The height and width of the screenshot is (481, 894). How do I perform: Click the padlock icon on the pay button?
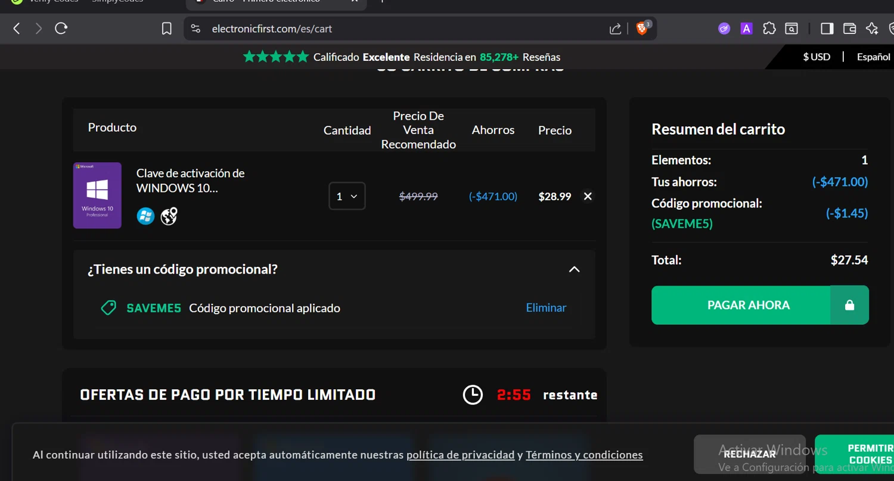coord(849,305)
